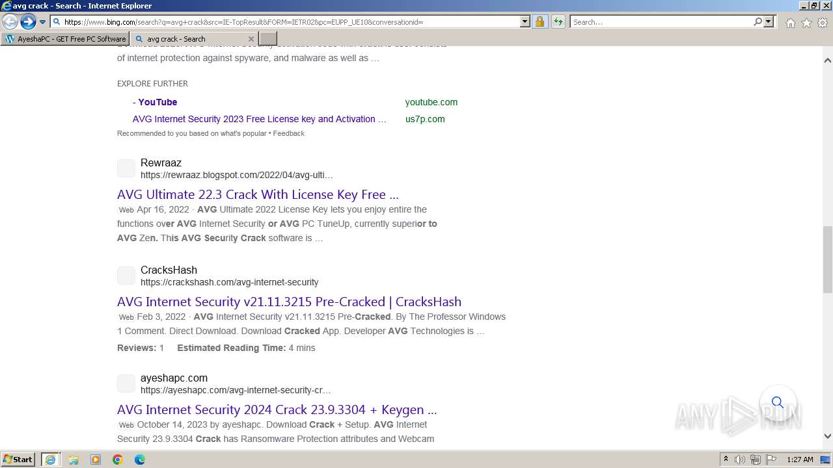
Task: Show hidden system tray icons
Action: (726, 460)
